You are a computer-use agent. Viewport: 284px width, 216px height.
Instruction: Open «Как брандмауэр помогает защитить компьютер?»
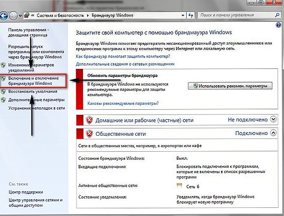coord(123,56)
